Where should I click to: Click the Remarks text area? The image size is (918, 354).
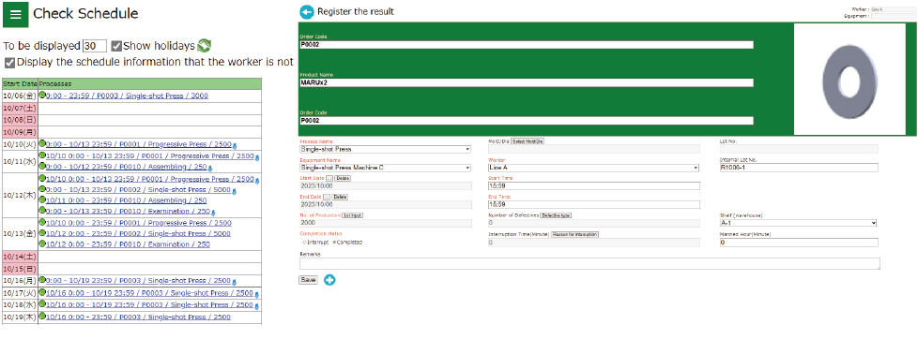[x=589, y=263]
